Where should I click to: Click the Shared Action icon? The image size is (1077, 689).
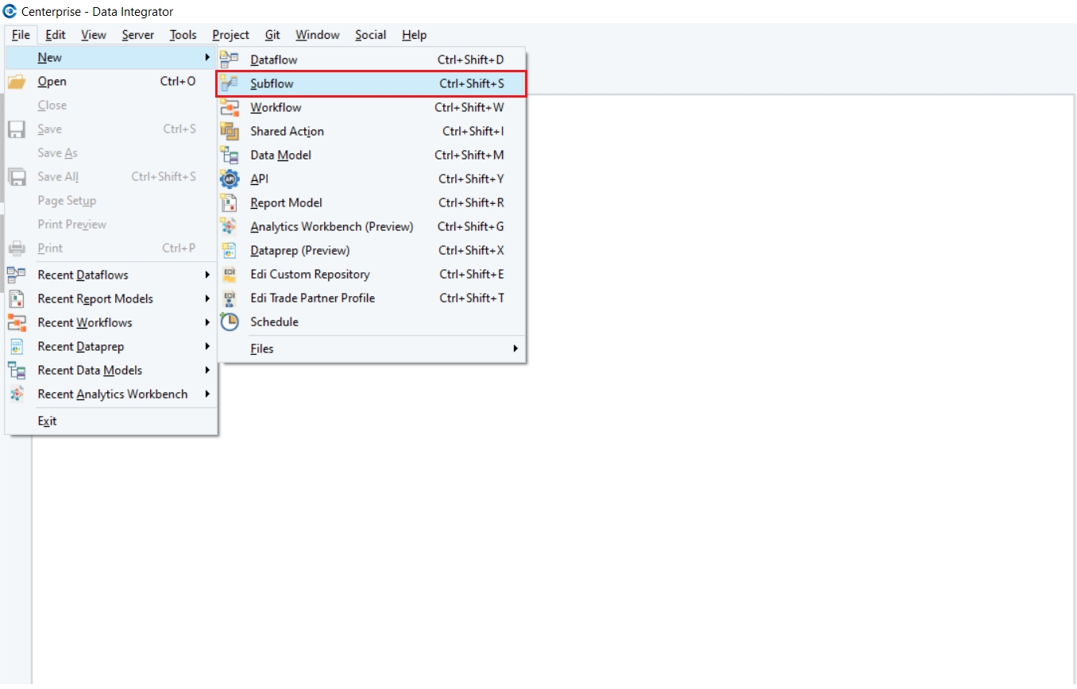[x=229, y=131]
